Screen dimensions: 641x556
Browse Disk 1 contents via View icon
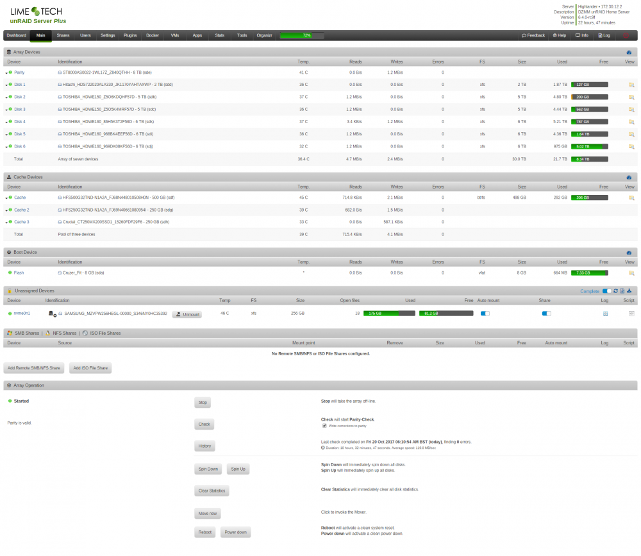click(631, 85)
